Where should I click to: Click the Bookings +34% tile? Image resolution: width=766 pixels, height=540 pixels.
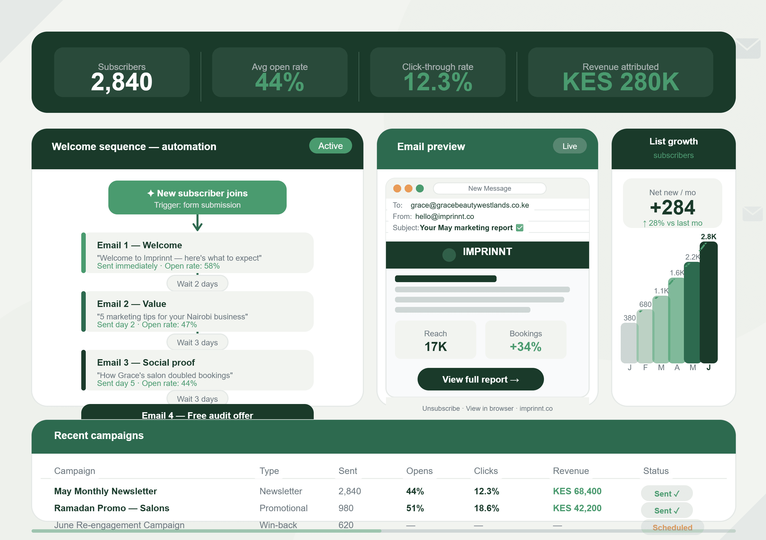tap(525, 340)
